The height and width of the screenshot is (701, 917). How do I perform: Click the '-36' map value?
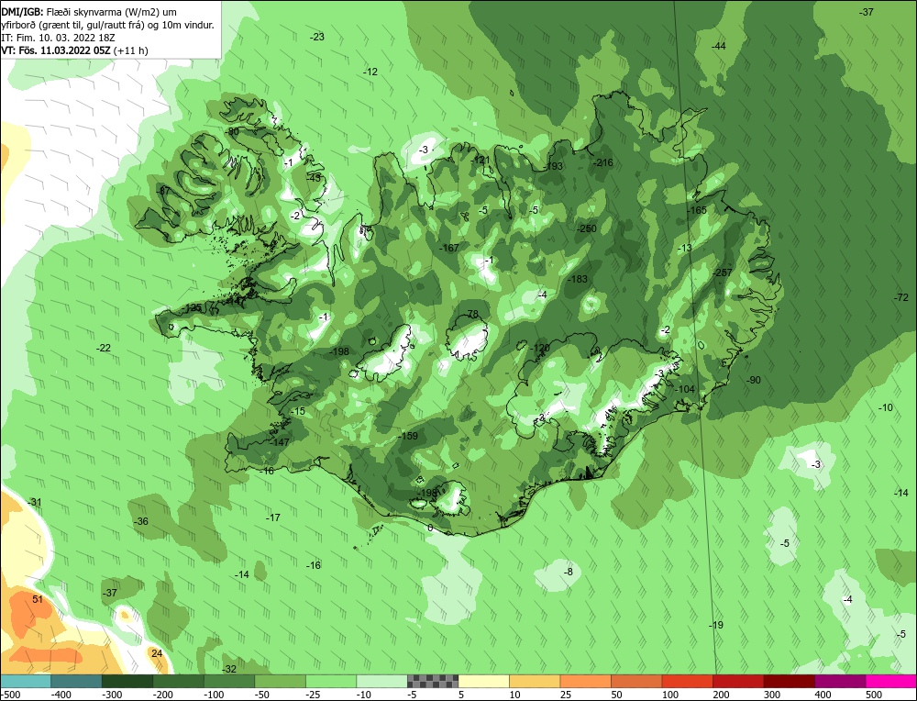tap(141, 521)
